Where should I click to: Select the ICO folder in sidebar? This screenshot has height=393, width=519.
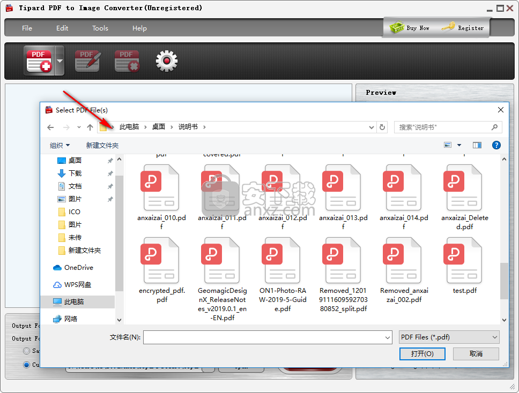(x=74, y=212)
